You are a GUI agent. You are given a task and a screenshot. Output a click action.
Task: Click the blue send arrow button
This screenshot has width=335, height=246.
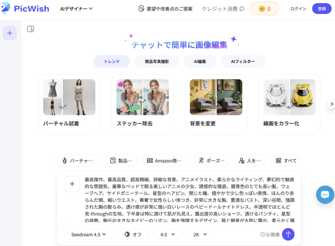click(288, 234)
